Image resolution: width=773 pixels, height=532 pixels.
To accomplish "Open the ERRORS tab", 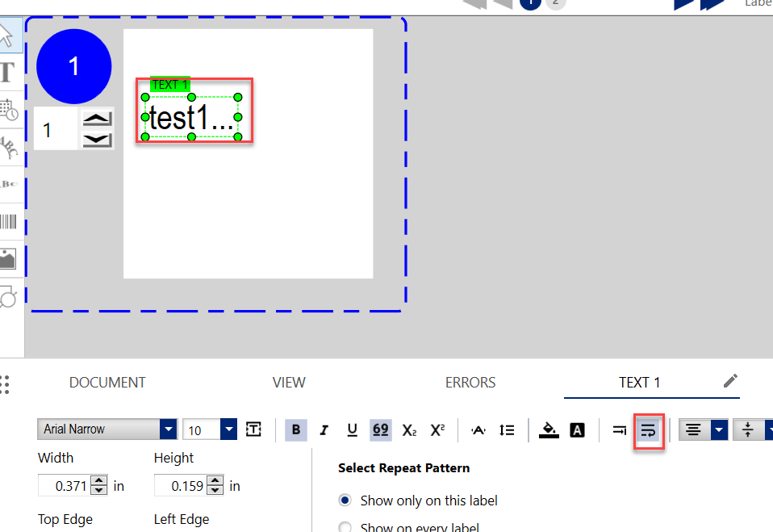I will 470,383.
